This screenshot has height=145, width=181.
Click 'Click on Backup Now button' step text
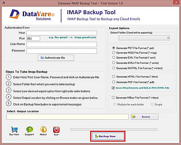[47, 104]
